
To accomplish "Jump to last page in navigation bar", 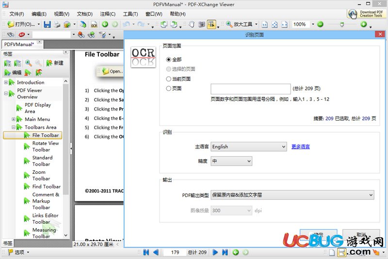I will click(x=225, y=252).
